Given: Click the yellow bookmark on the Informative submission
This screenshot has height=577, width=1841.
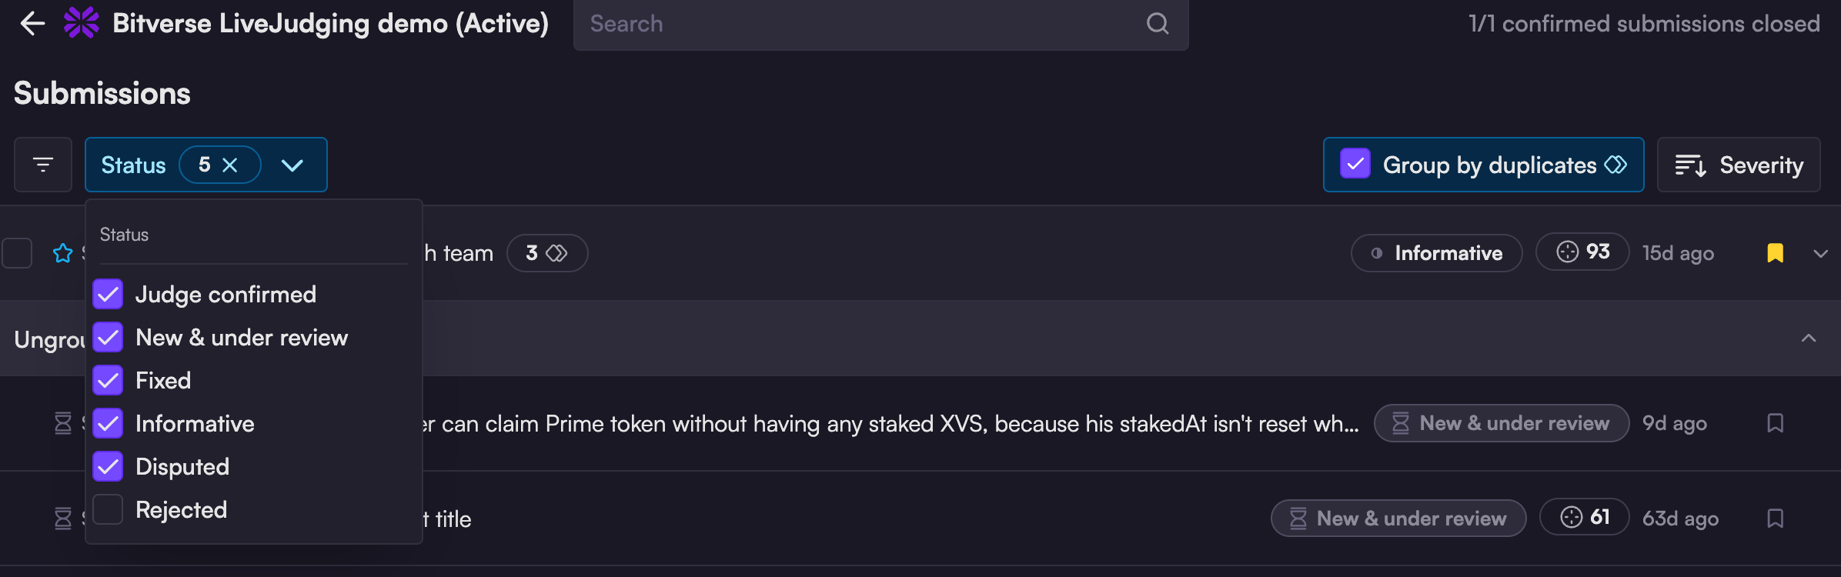Looking at the screenshot, I should point(1775,253).
